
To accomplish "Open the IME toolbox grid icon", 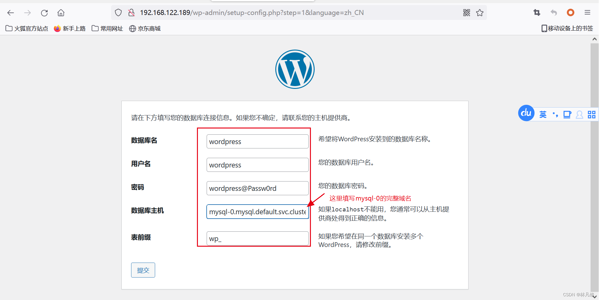I will 592,115.
